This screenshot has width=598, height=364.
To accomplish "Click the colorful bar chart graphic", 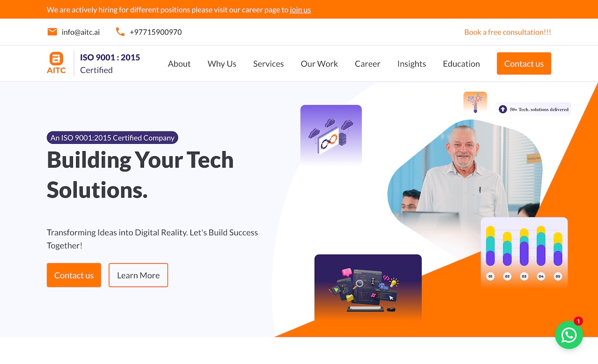I will tap(524, 252).
